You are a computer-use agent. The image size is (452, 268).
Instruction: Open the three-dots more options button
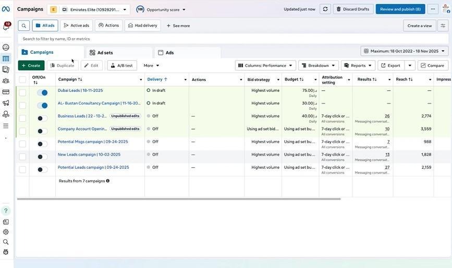tap(433, 9)
